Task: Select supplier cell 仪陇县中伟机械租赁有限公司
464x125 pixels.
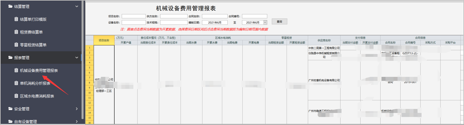Action: tap(324, 55)
